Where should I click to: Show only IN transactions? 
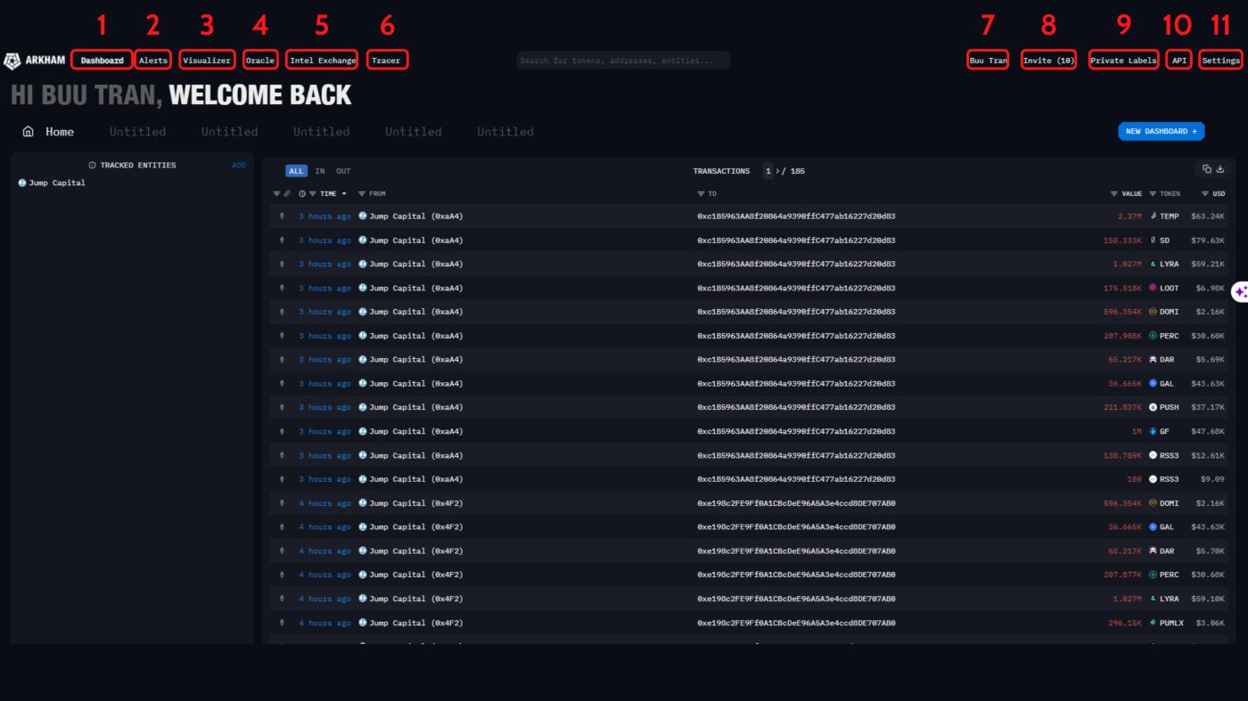(x=320, y=171)
